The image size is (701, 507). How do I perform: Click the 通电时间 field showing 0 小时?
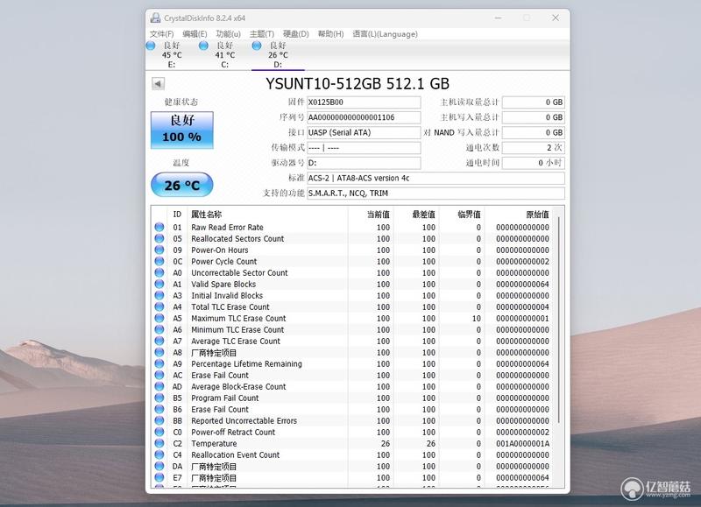[534, 163]
